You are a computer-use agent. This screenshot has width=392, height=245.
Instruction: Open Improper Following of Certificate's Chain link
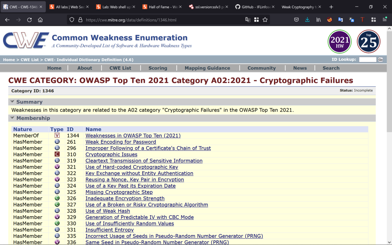pos(148,148)
